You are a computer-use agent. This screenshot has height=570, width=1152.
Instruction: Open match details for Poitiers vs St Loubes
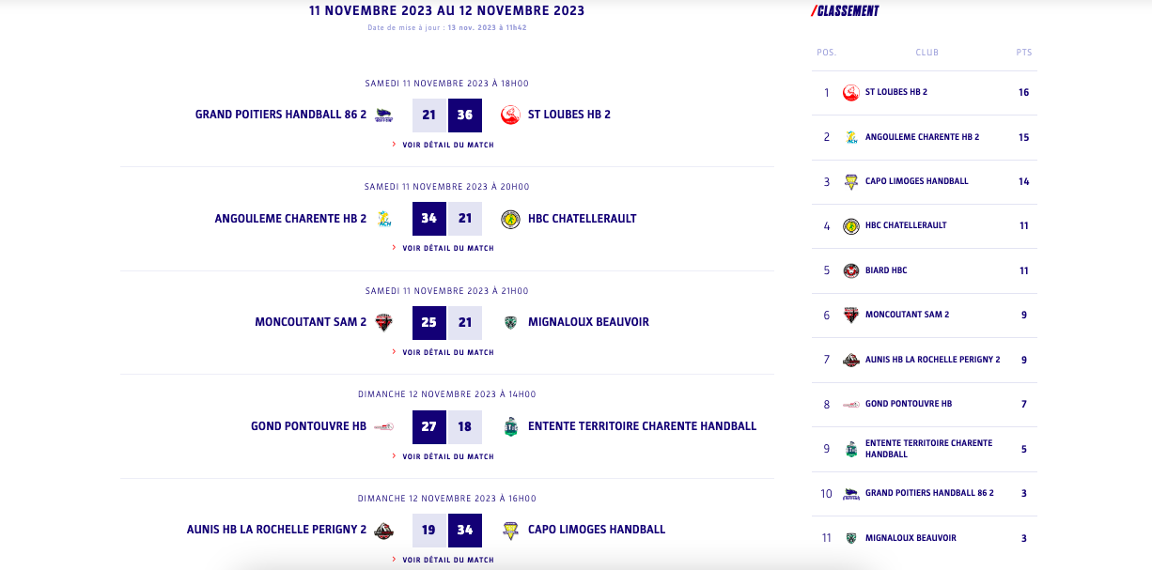(x=447, y=145)
